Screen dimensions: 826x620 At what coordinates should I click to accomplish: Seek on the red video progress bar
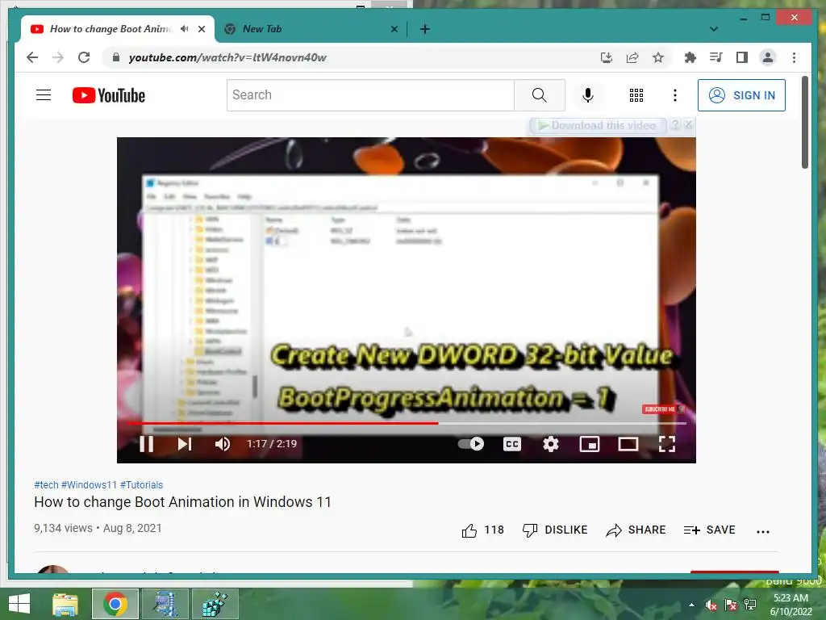tap(406, 423)
